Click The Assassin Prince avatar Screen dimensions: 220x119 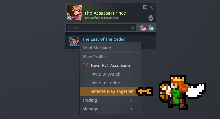pos(74,13)
